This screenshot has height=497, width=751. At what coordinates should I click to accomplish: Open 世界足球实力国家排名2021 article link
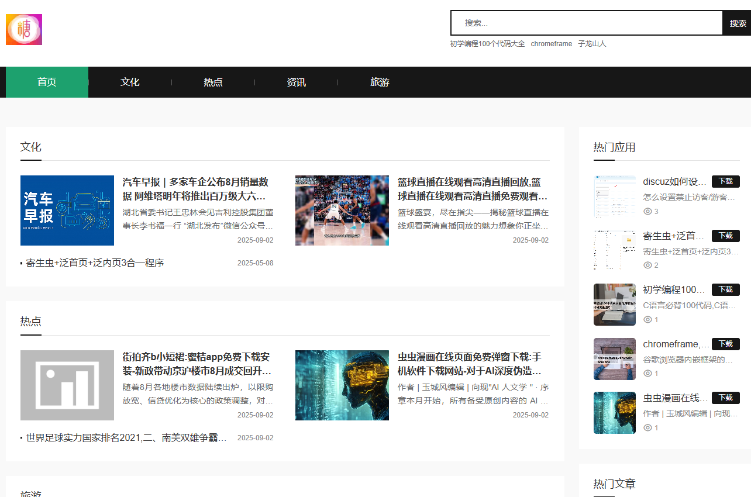point(126,438)
